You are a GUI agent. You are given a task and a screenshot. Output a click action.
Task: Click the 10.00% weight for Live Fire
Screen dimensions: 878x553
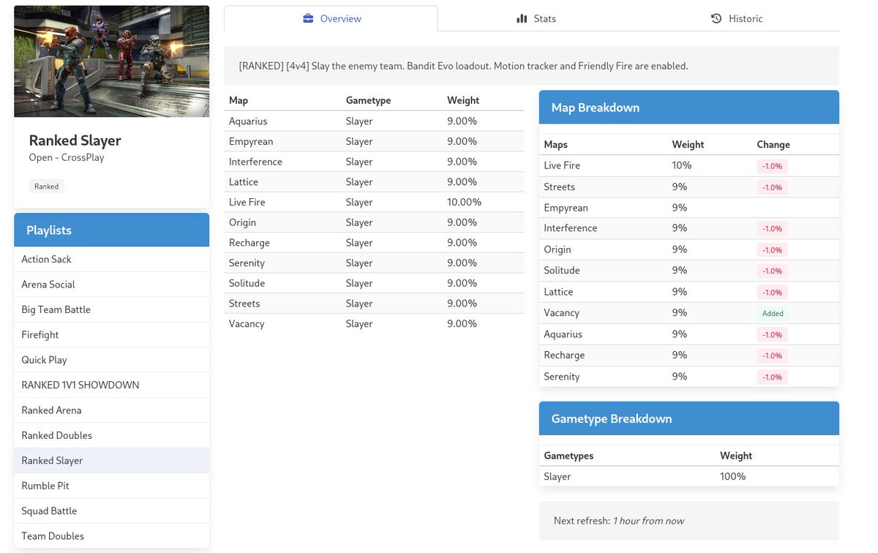[x=465, y=202]
